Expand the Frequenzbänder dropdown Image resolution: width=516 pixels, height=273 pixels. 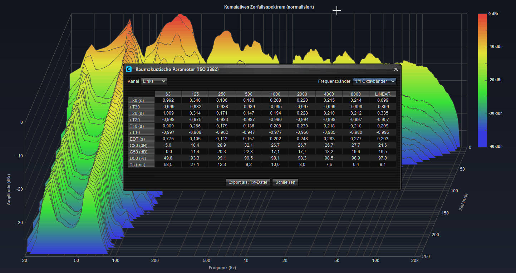click(x=374, y=81)
